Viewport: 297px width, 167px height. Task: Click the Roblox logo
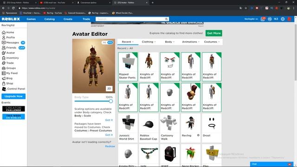tap(11, 19)
